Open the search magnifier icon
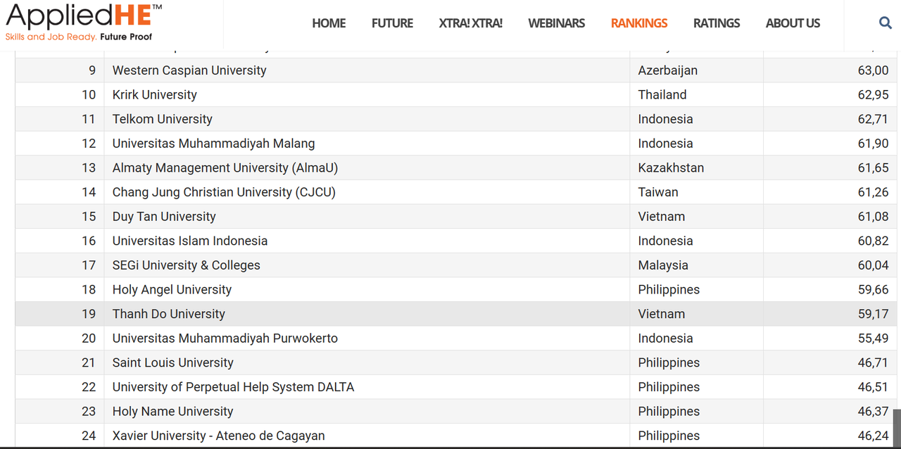The width and height of the screenshot is (901, 449). (x=885, y=23)
